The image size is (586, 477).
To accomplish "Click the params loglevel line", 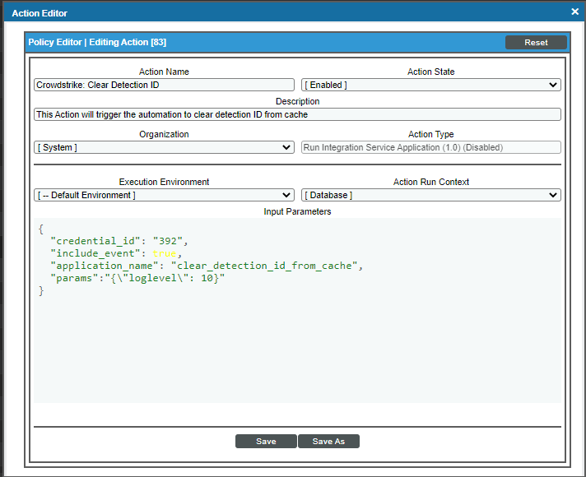I will click(x=137, y=278).
